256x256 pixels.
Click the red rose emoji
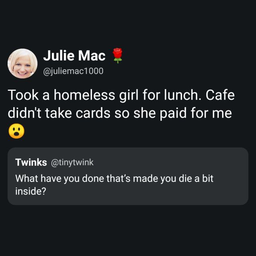point(118,56)
